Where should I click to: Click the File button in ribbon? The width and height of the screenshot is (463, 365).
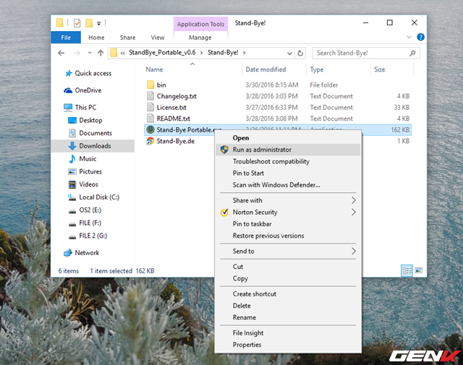coord(66,38)
